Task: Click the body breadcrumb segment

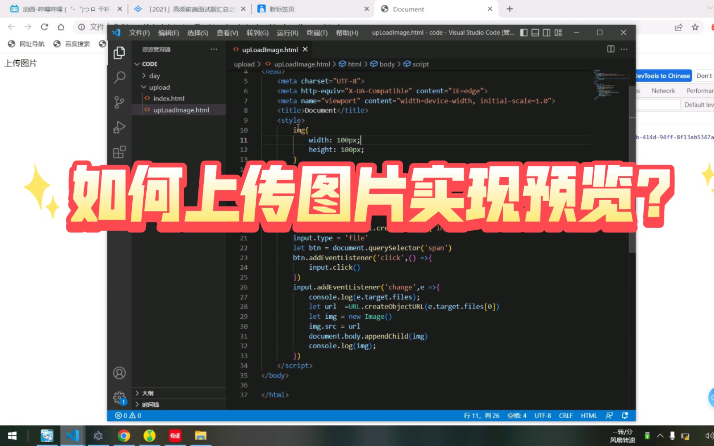Action: tap(382, 64)
